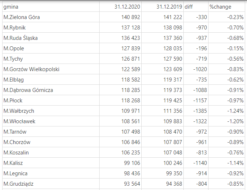Click the -0.97% change for Płock
This screenshot has height=190, width=247.
235,101
